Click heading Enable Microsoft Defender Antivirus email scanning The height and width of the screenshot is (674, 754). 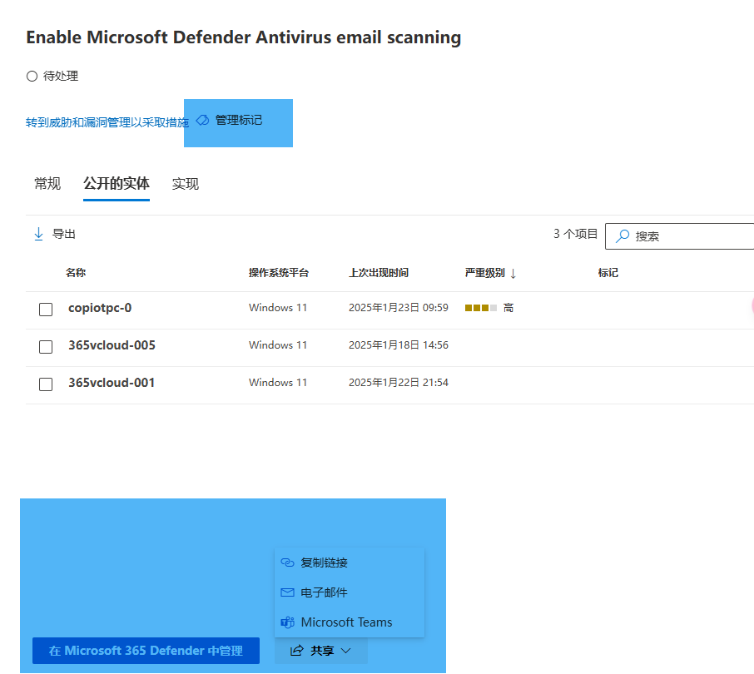click(243, 37)
